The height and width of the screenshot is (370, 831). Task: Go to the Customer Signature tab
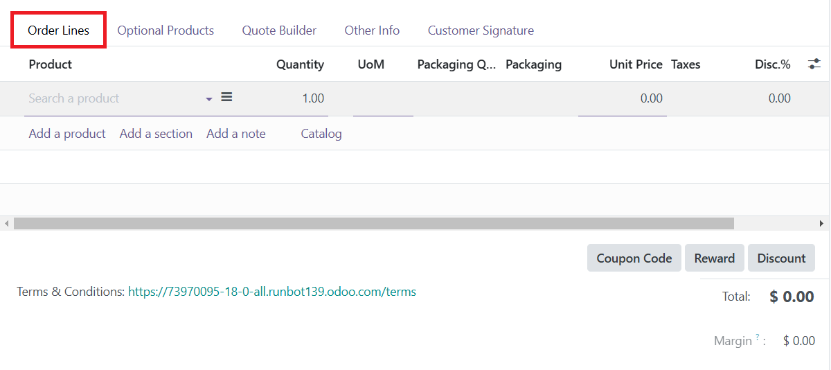click(481, 30)
